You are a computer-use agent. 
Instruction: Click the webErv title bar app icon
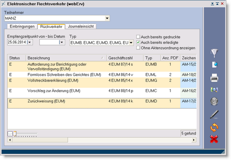[4, 4]
